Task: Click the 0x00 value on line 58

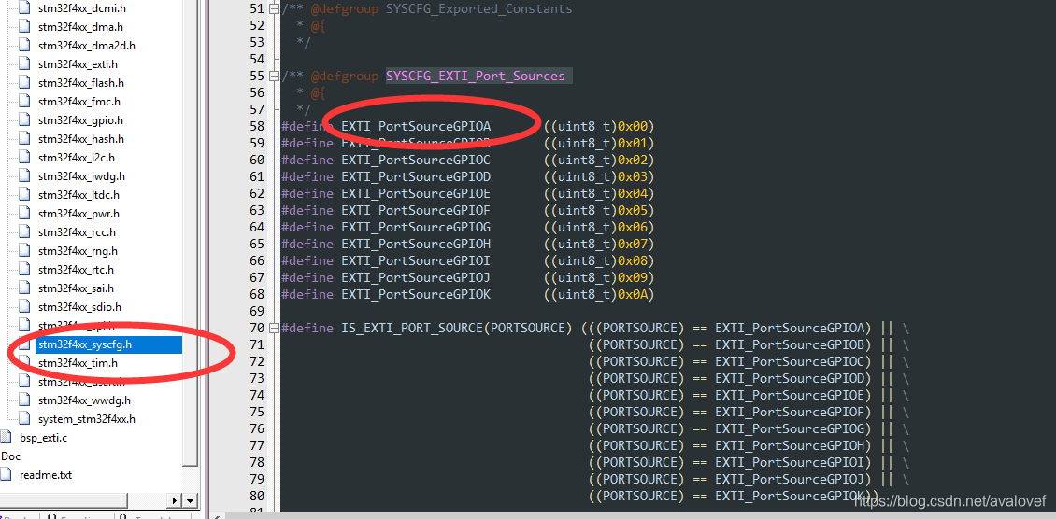Action: click(x=633, y=126)
